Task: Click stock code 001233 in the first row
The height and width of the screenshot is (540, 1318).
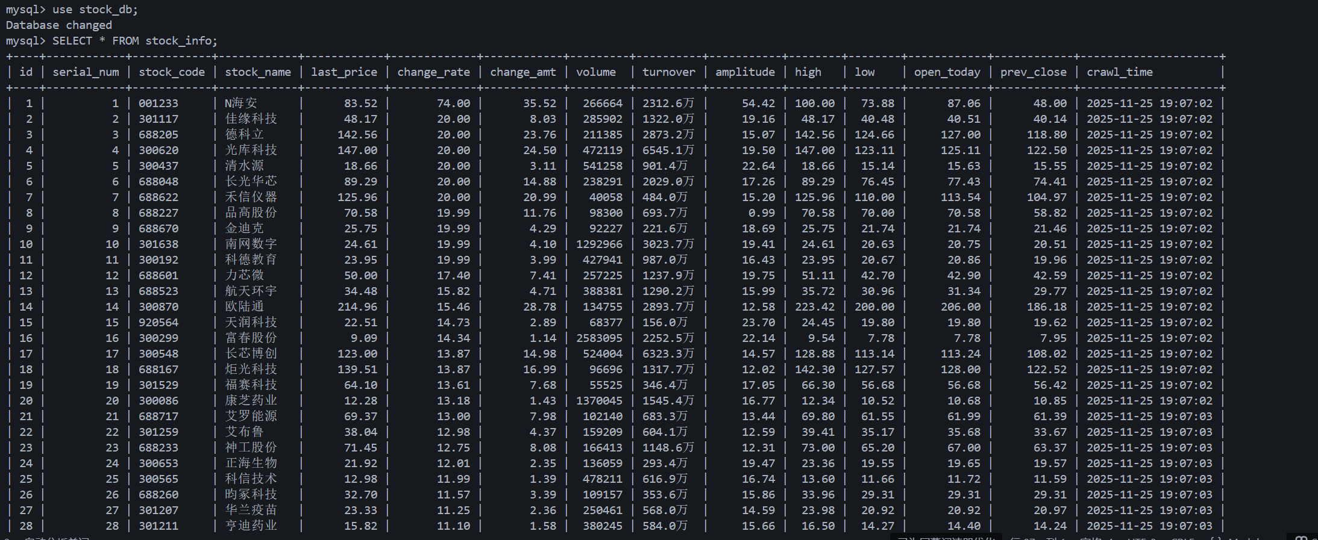Action: tap(158, 104)
